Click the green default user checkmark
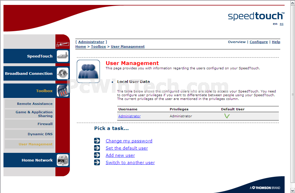This screenshot has height=193, width=295. pos(227,116)
